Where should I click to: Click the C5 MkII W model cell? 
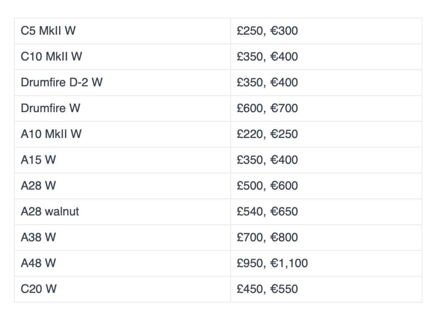[x=48, y=31]
